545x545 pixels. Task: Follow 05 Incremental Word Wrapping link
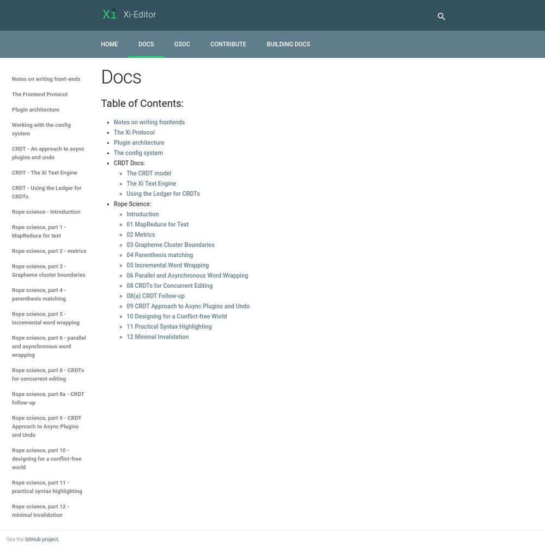pos(167,265)
